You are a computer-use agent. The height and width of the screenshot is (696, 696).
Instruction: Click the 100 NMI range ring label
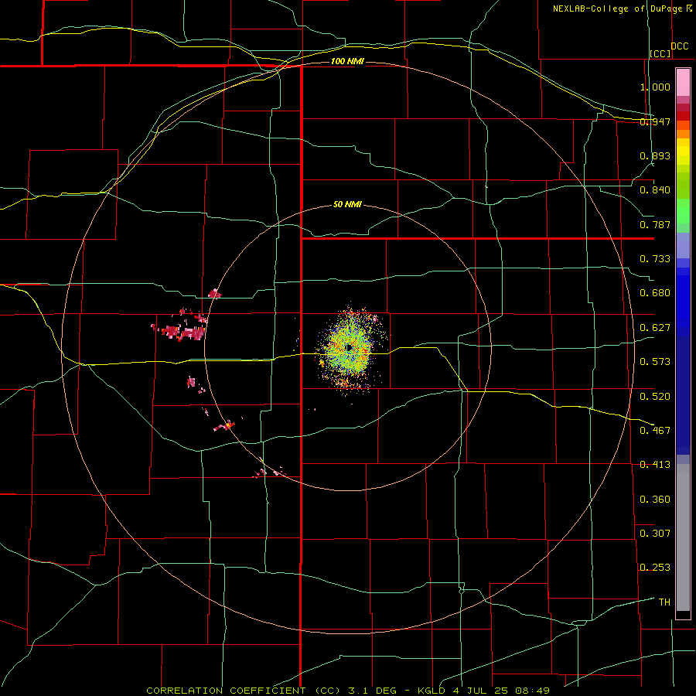347,61
